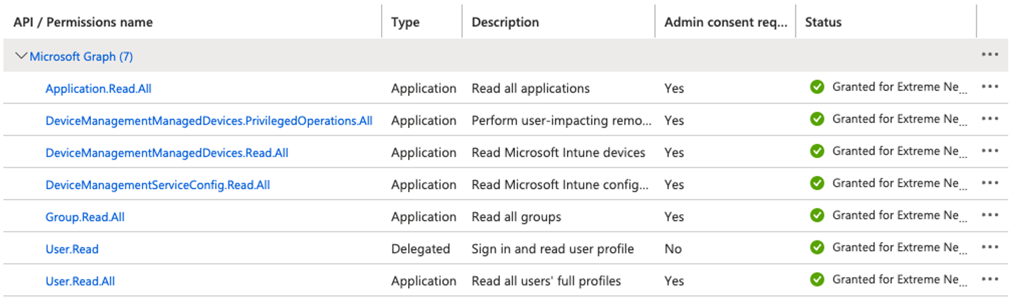Open ellipsis menu for User.Read row
The height and width of the screenshot is (299, 1022).
pos(989,248)
